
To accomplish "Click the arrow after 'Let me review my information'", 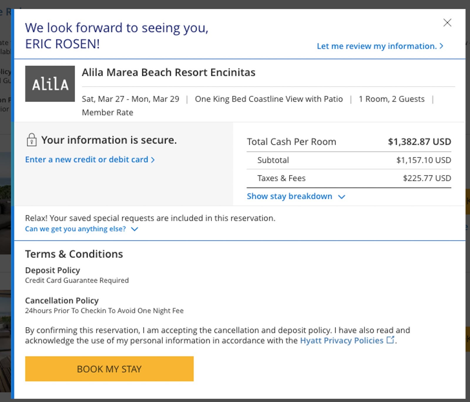I will 441,46.
